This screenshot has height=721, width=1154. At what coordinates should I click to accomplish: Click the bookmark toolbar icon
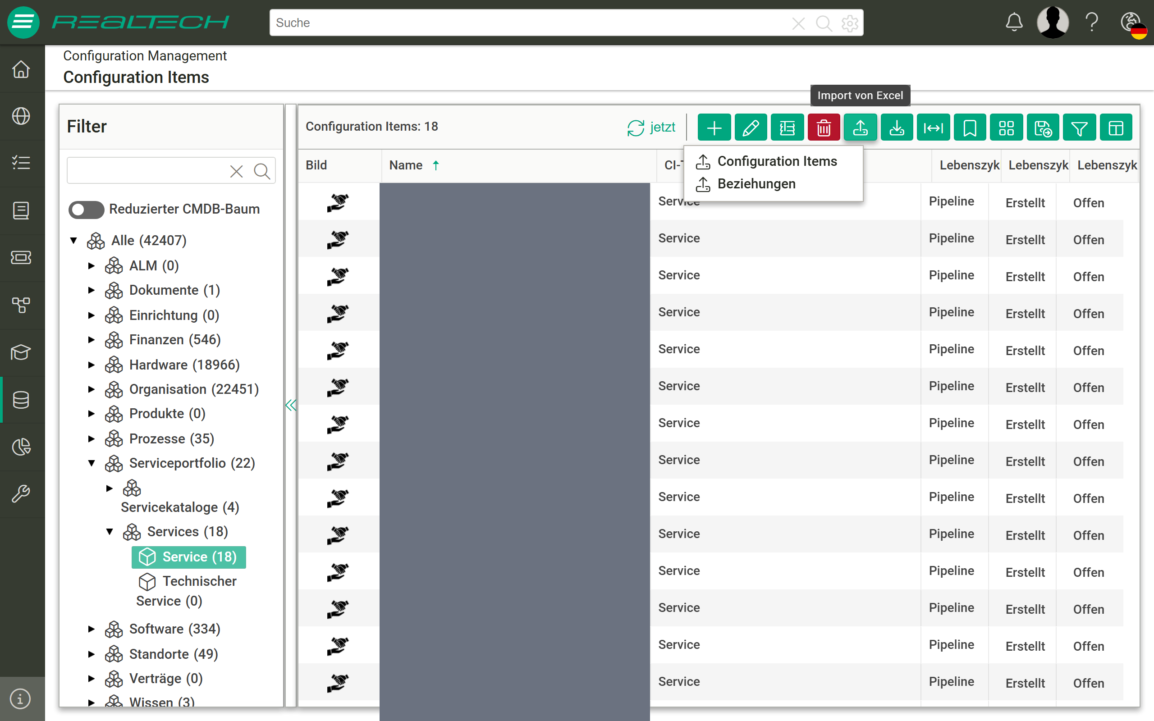(970, 128)
